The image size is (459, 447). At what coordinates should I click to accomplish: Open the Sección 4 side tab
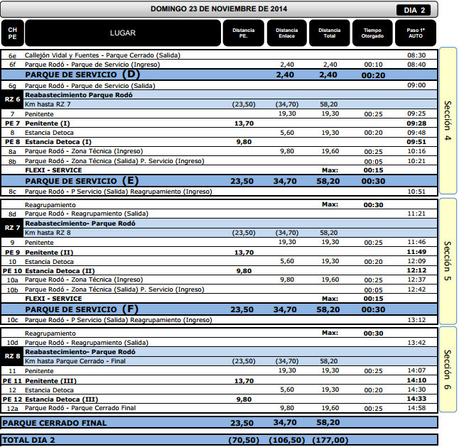click(448, 121)
